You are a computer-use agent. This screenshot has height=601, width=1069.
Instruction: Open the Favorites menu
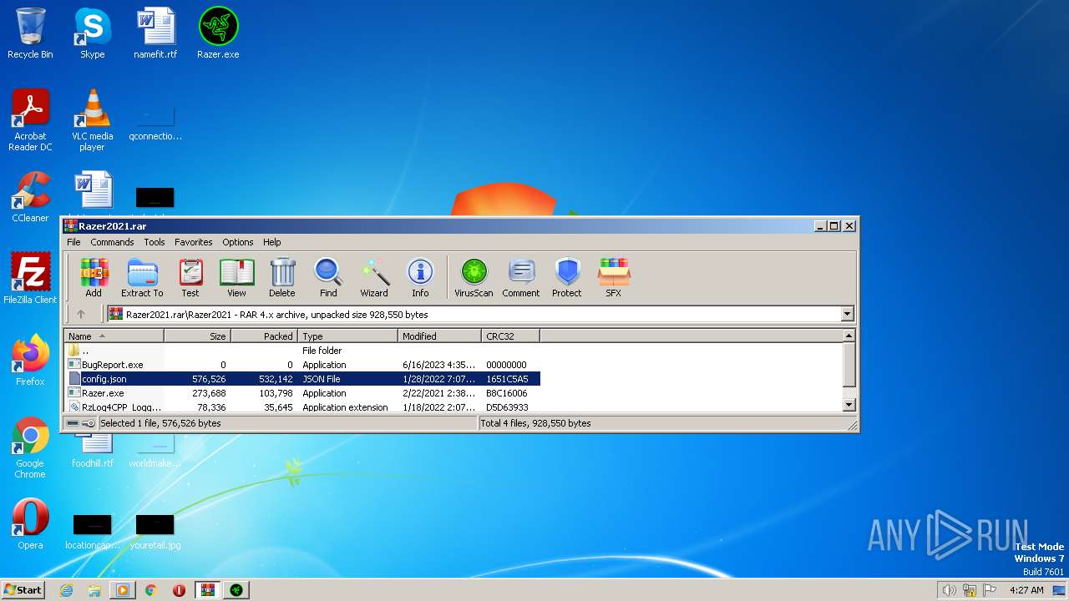pos(194,242)
